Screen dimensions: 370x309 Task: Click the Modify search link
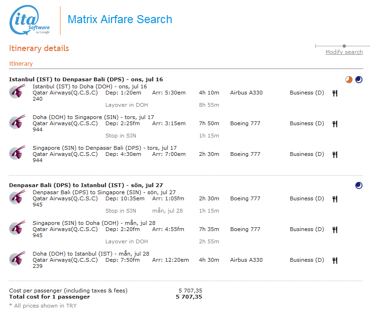(x=344, y=52)
